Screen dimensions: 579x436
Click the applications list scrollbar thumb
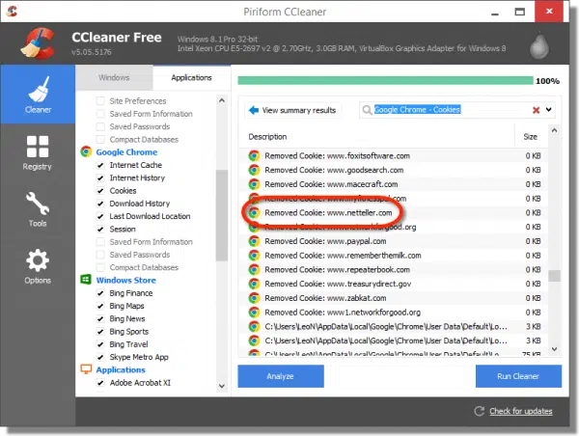[x=222, y=215]
